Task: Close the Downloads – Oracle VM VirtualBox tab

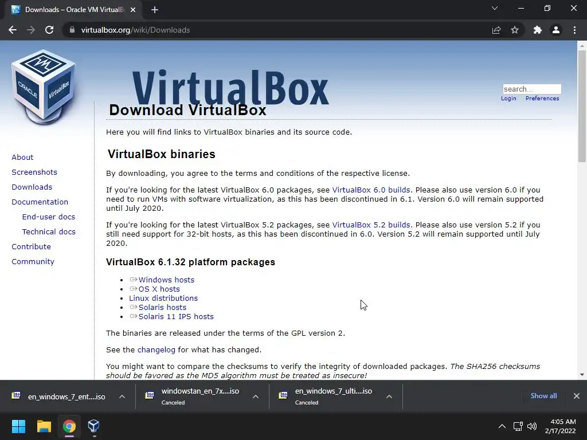Action: pyautogui.click(x=133, y=10)
